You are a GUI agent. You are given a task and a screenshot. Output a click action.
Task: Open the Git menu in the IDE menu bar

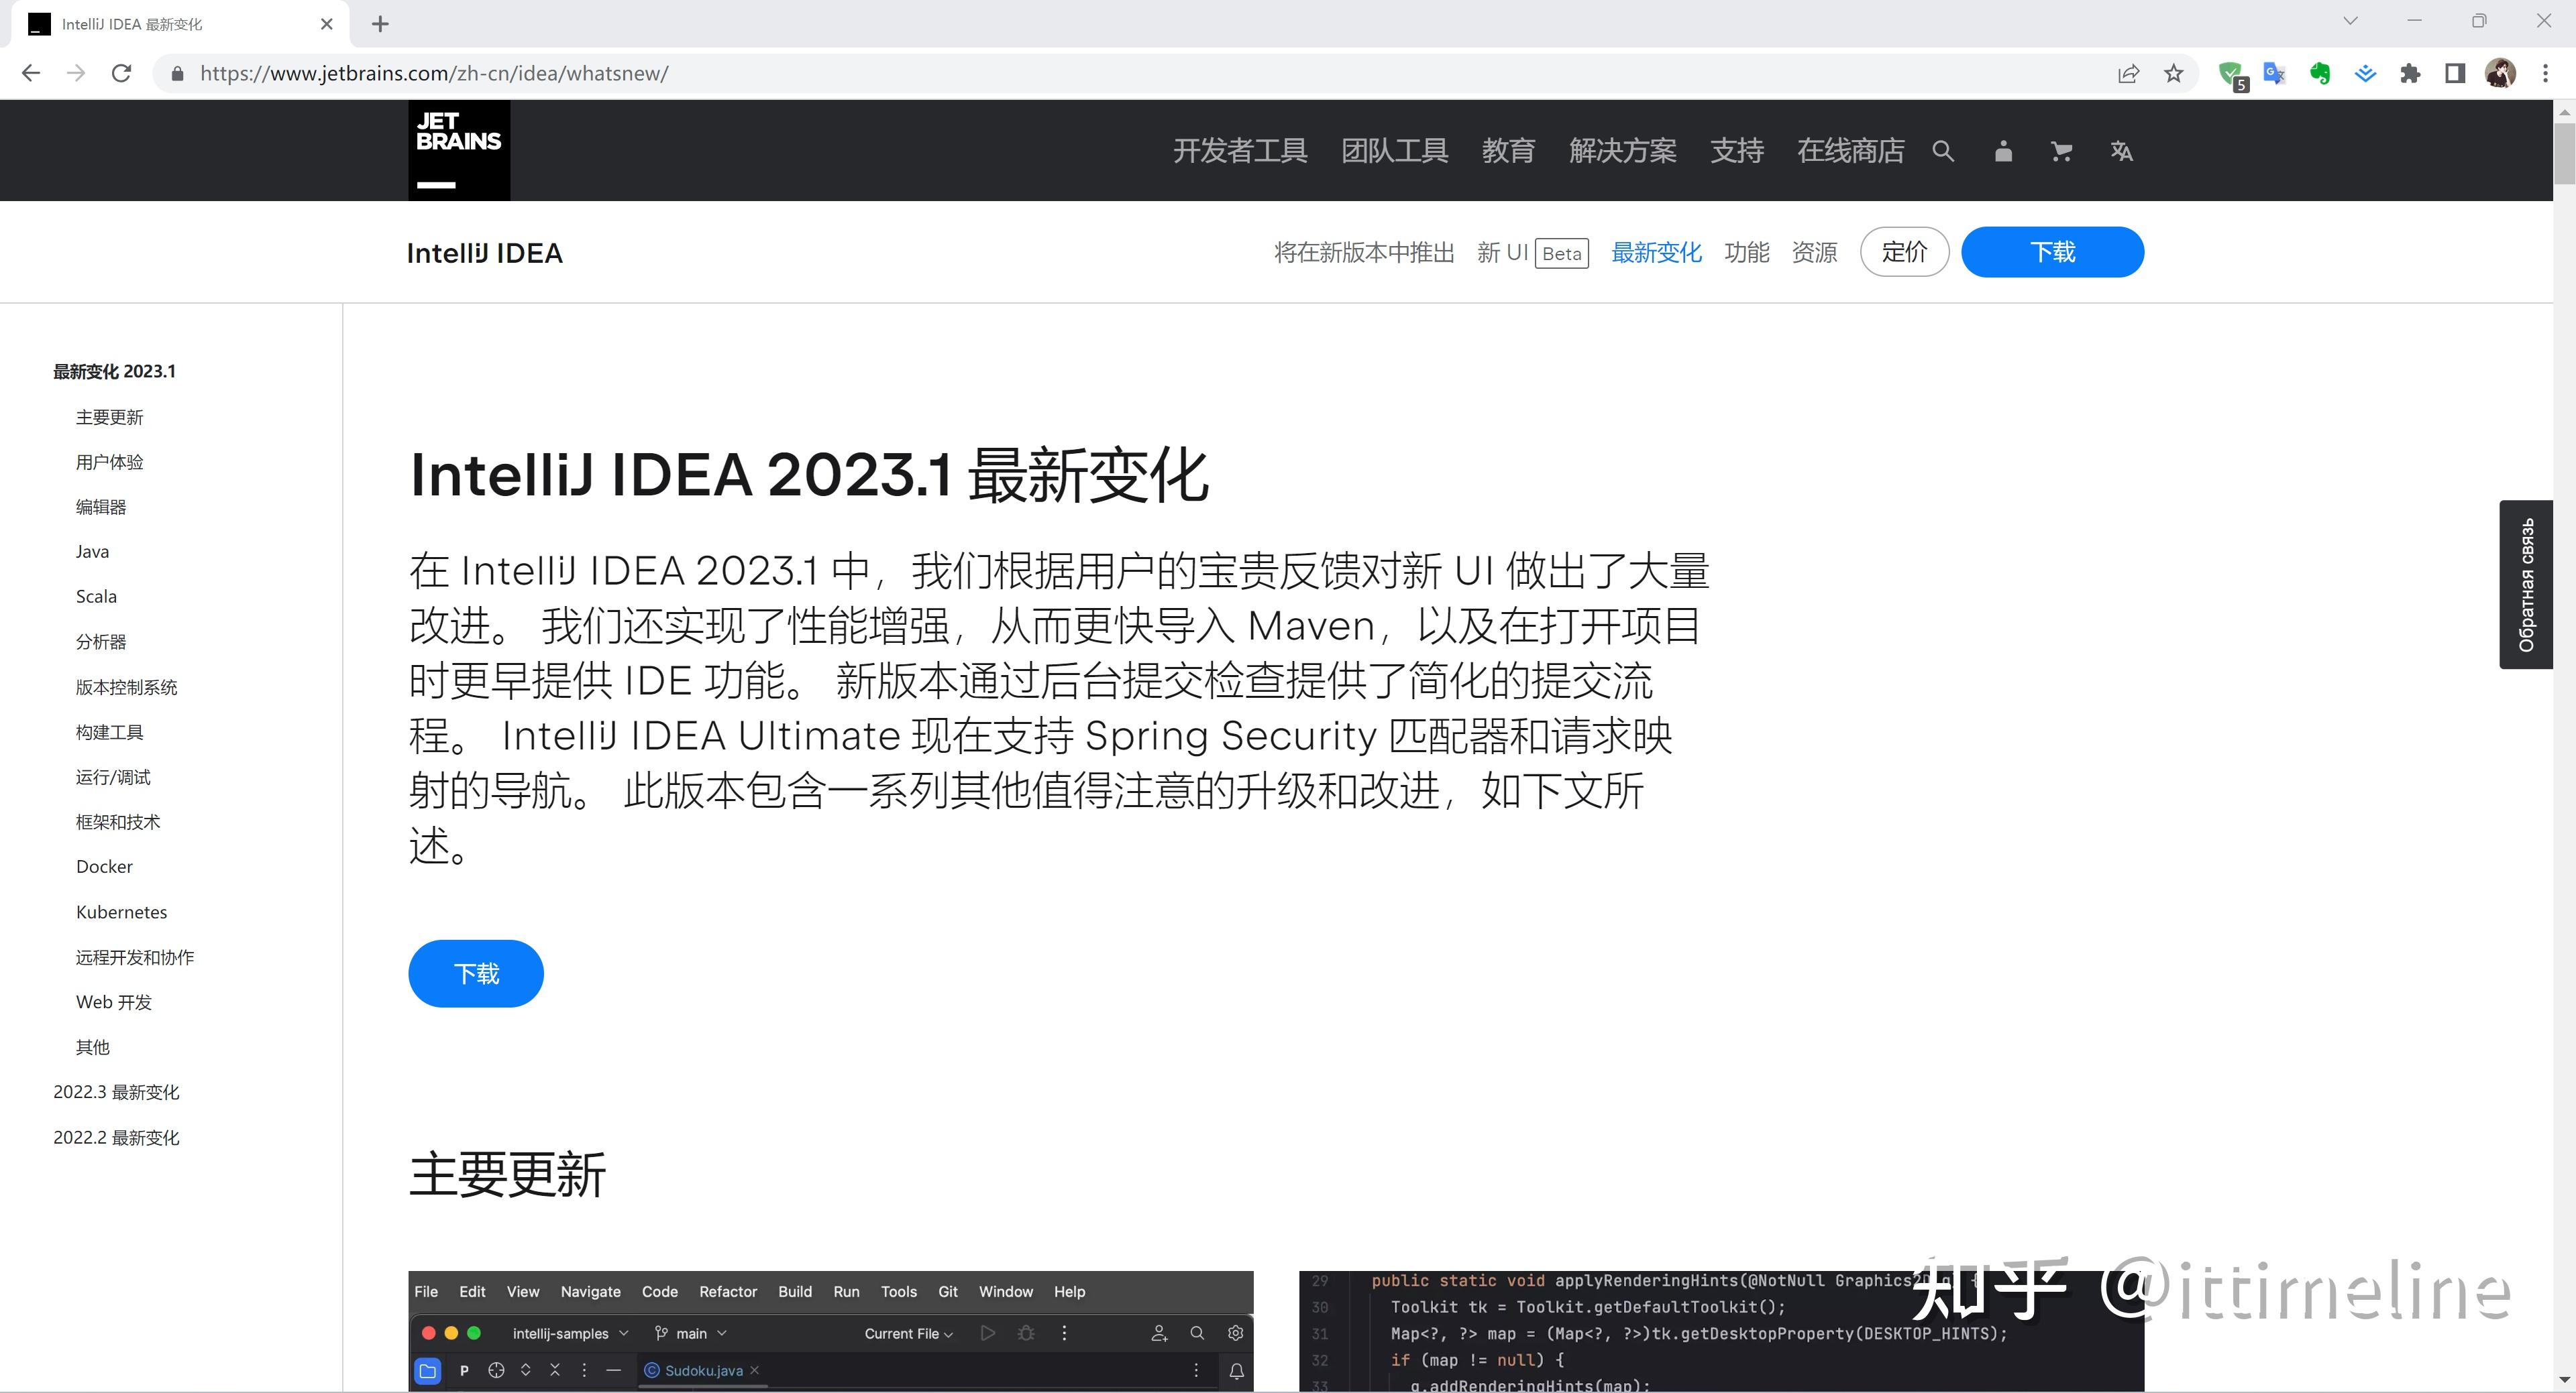coord(947,1291)
